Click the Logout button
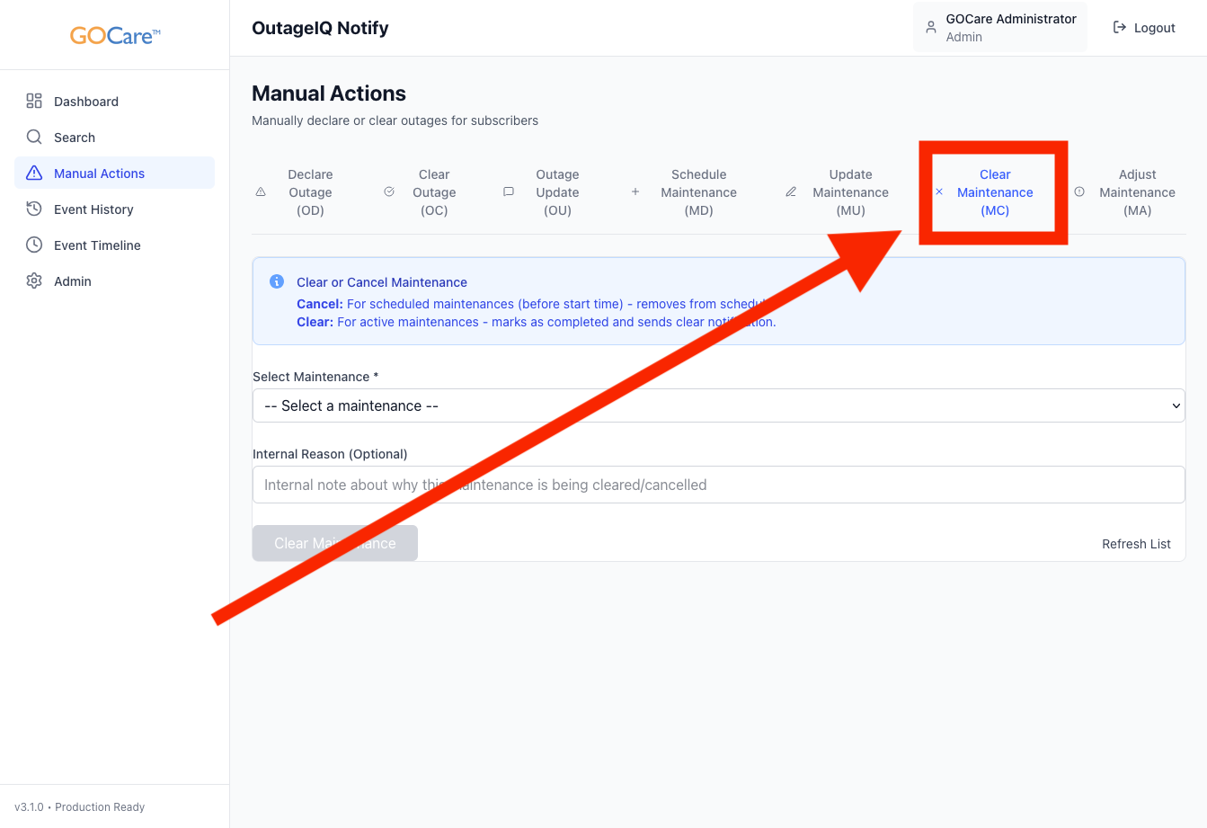1207x828 pixels. 1144,28
